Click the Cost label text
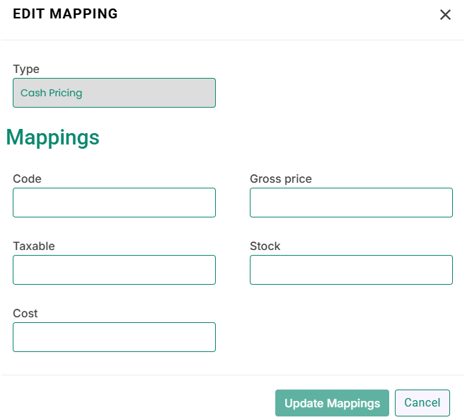 point(25,313)
